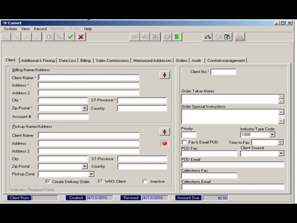Click Order Special Instructions scroll down arrow
The image size is (297, 223).
tap(281, 121)
